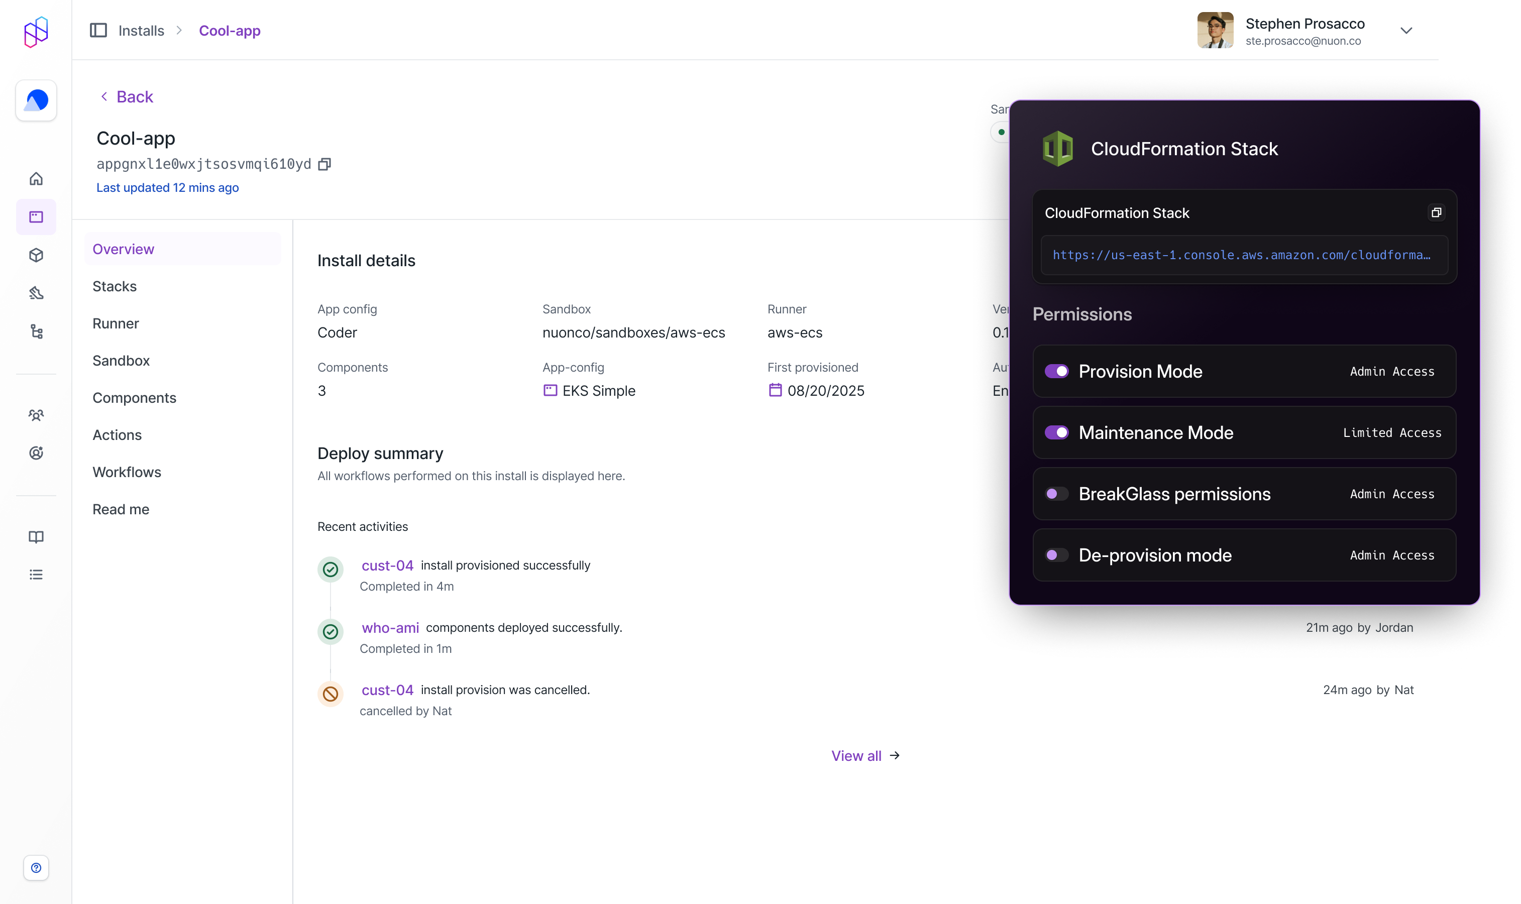Enable BreakGlass permissions toggle
This screenshot has width=1521, height=904.
(x=1056, y=494)
